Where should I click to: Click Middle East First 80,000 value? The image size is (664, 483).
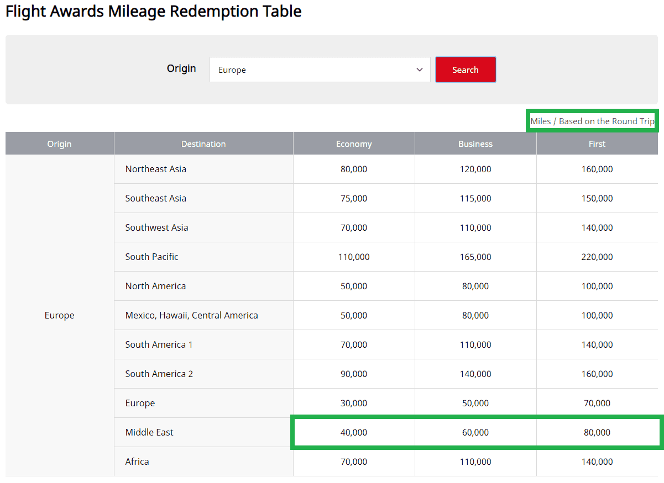(x=597, y=432)
